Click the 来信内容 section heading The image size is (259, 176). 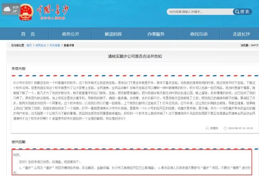coord(19,69)
